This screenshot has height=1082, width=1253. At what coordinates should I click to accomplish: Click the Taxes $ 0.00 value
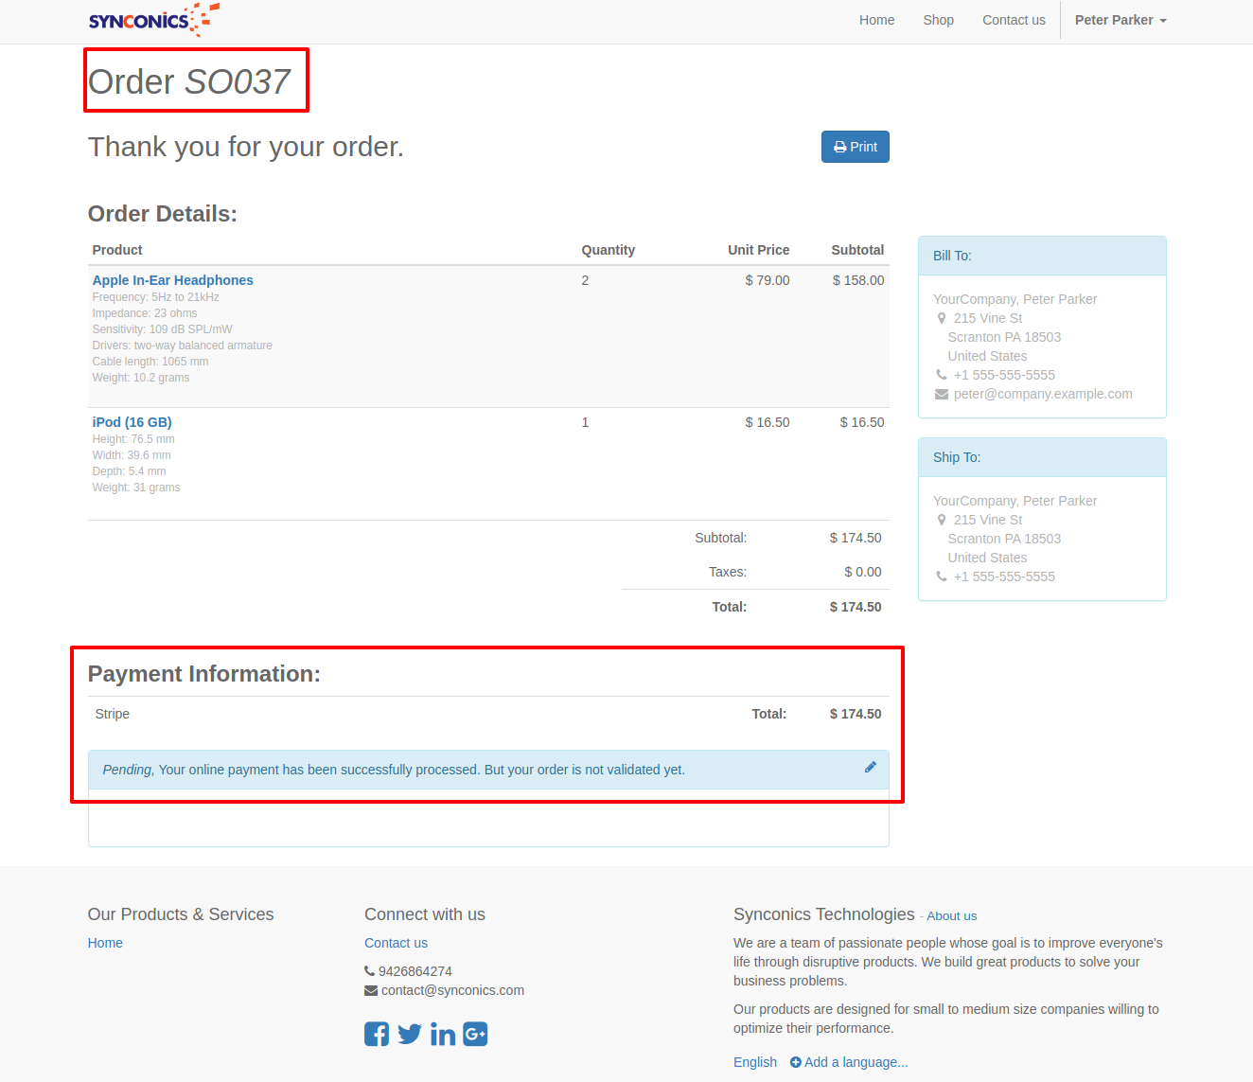point(863,572)
